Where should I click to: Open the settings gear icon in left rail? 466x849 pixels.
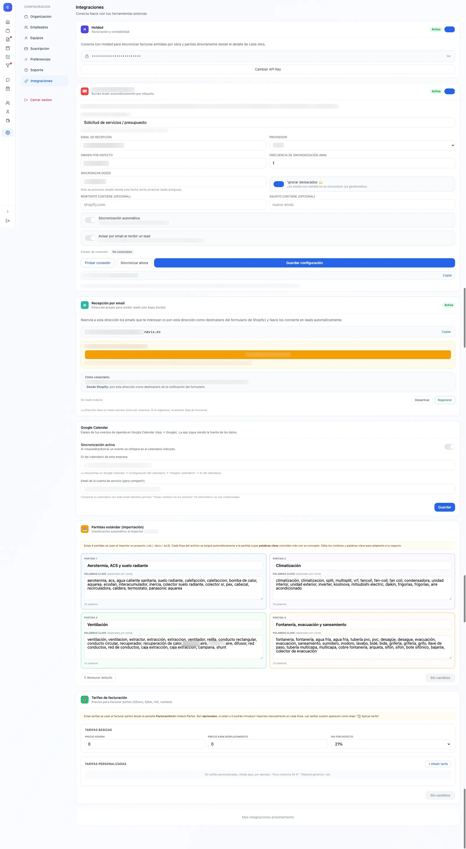8,132
